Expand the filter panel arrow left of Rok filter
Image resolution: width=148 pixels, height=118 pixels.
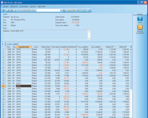[3, 44]
